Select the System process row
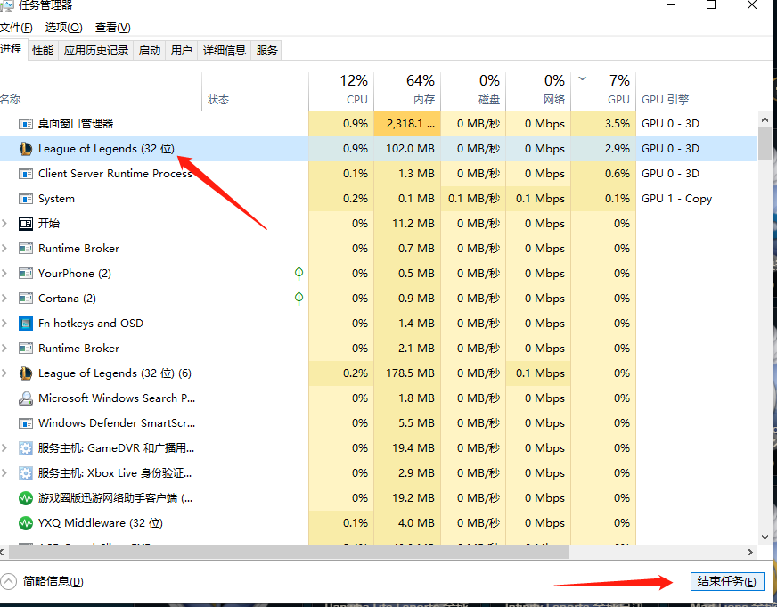Viewport: 777px width, 607px height. point(379,199)
